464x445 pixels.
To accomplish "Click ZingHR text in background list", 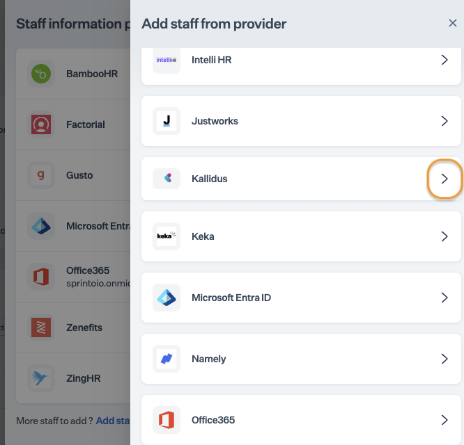I will [x=83, y=378].
